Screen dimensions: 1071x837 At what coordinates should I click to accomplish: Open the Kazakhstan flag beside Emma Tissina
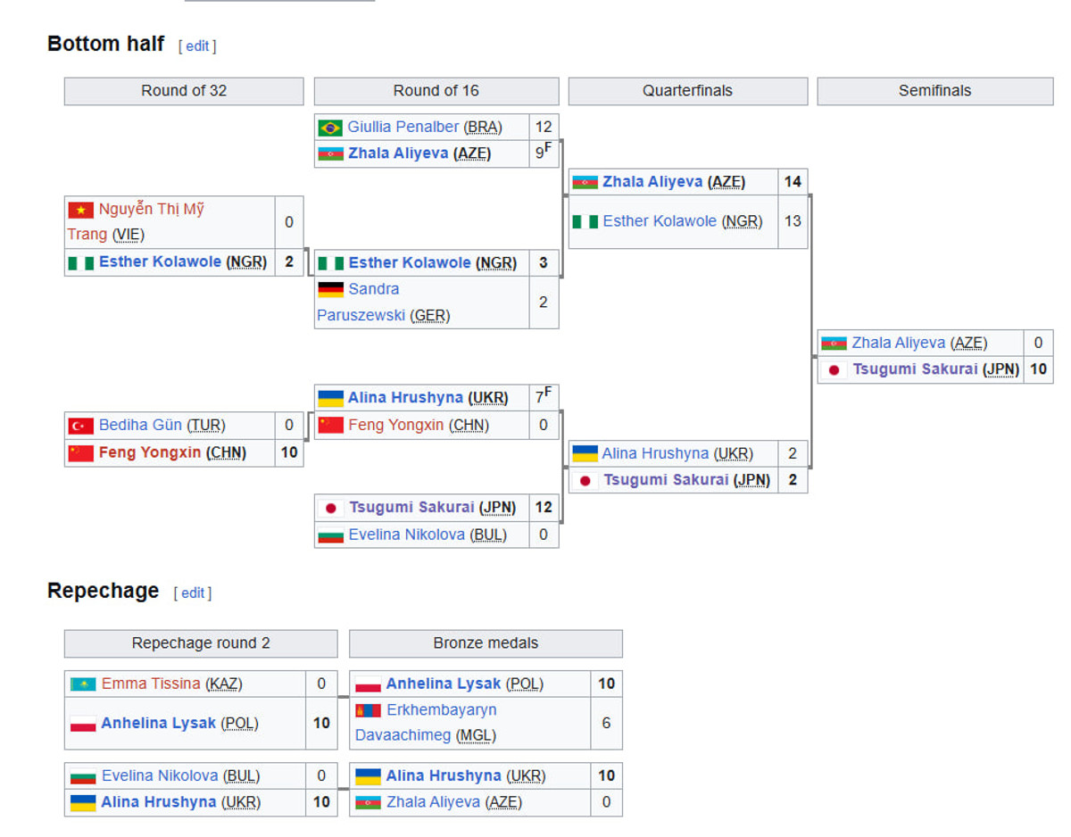83,684
